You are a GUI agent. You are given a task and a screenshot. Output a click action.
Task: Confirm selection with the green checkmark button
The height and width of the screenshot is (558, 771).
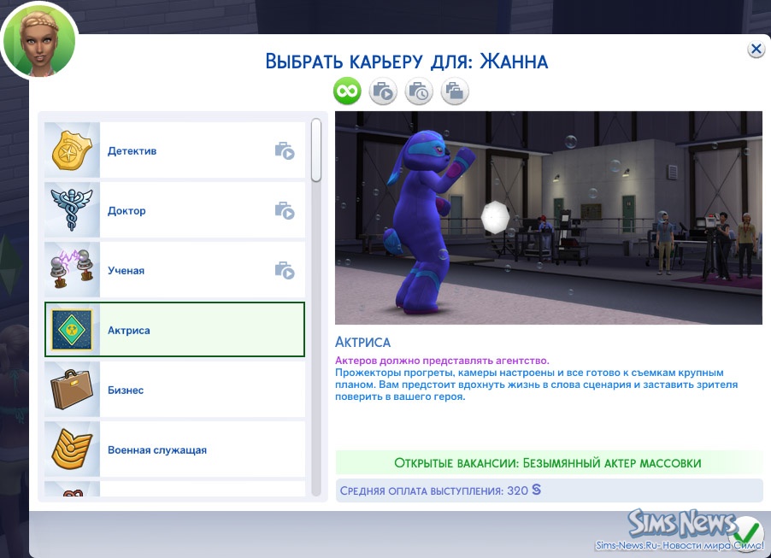click(747, 532)
